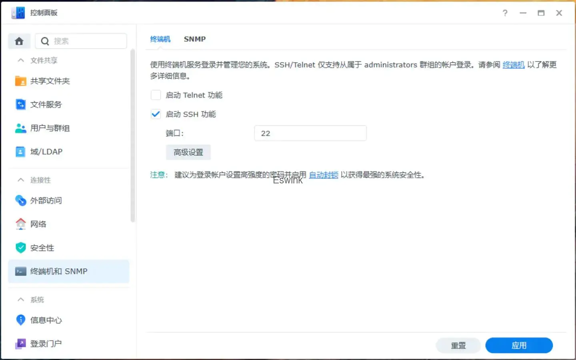Click the blue 应用 apply button
The height and width of the screenshot is (360, 576).
click(x=519, y=346)
